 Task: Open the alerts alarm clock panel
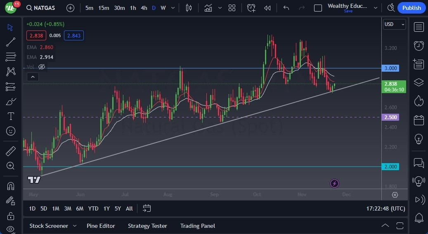point(419,45)
